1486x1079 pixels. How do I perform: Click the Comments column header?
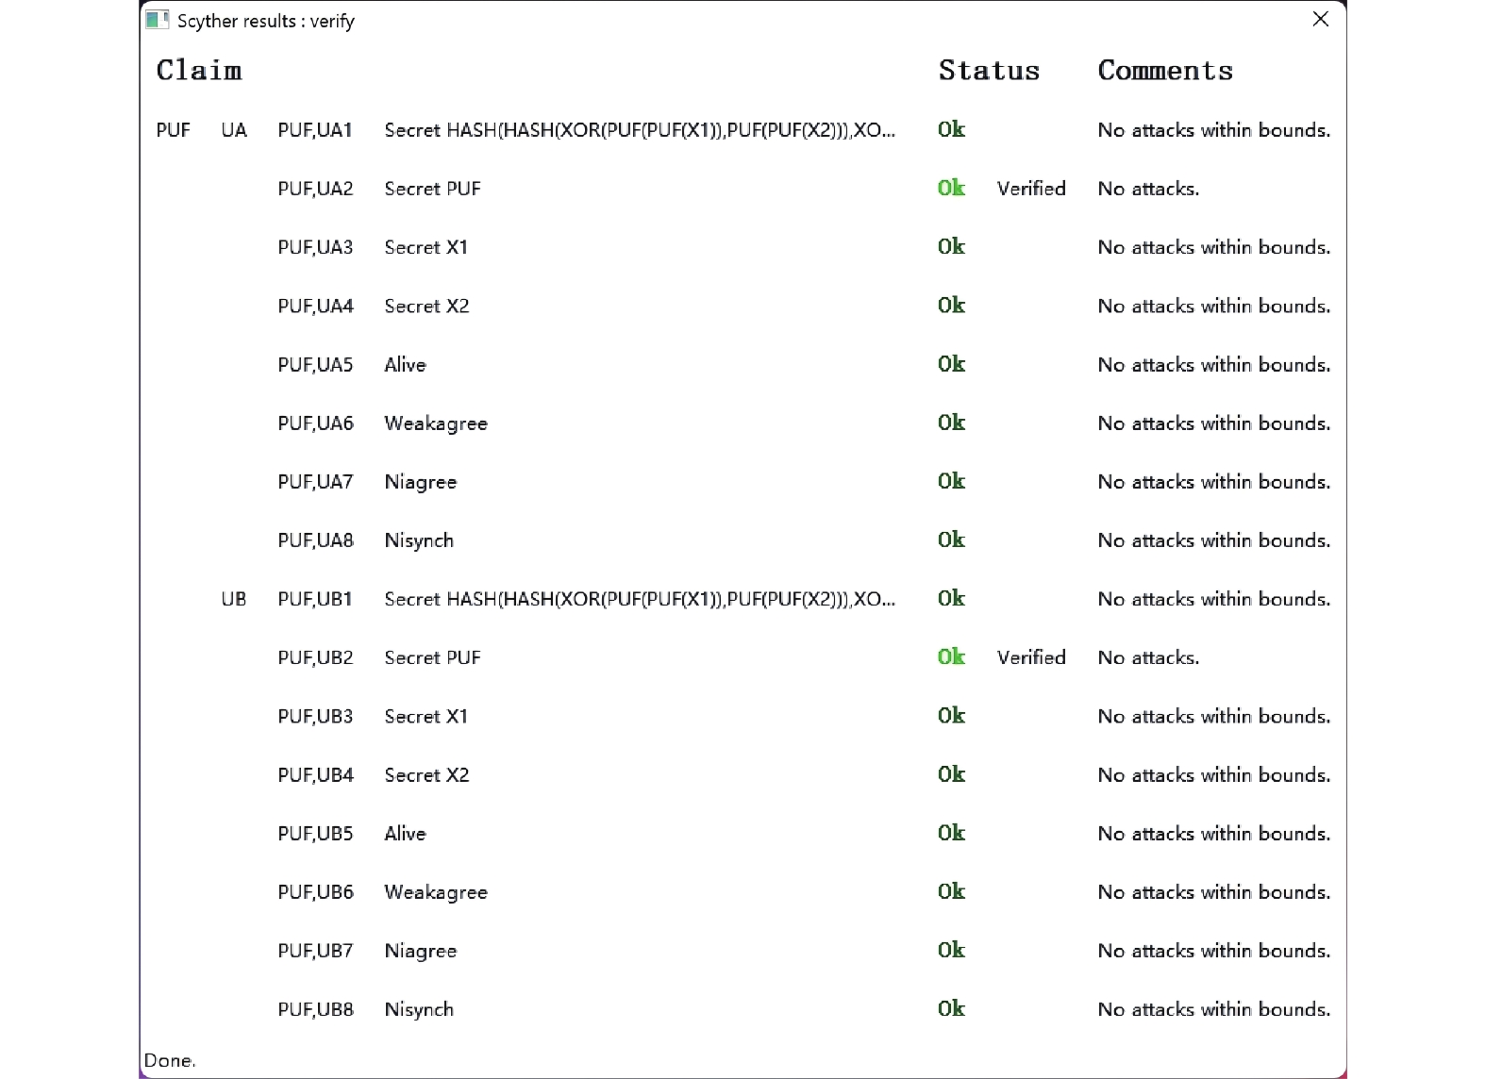click(x=1165, y=71)
